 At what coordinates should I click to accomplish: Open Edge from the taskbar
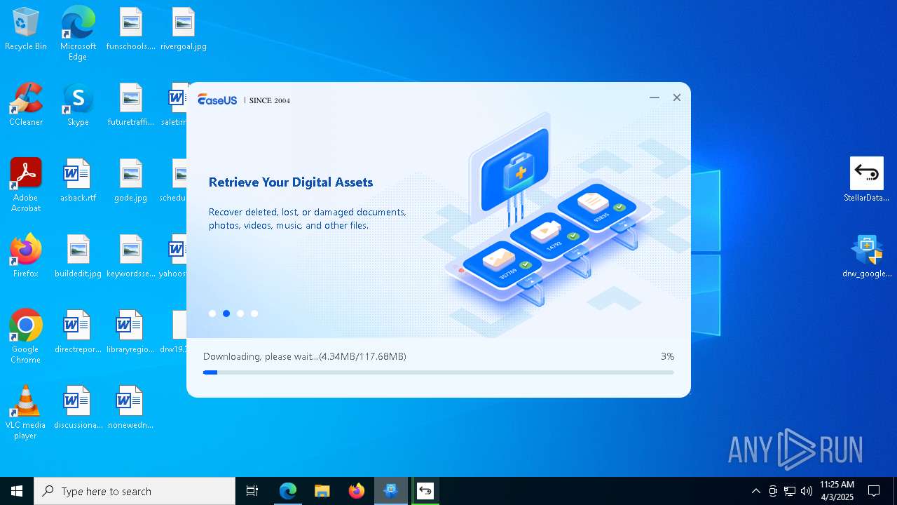[x=287, y=491]
